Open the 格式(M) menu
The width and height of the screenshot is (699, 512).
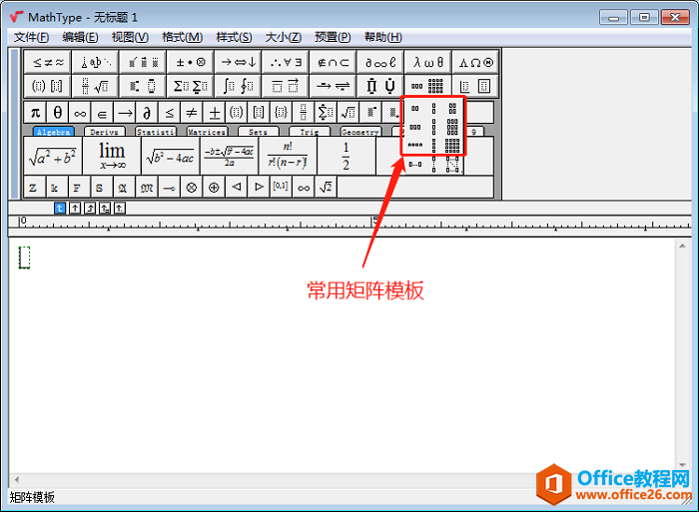pos(183,37)
